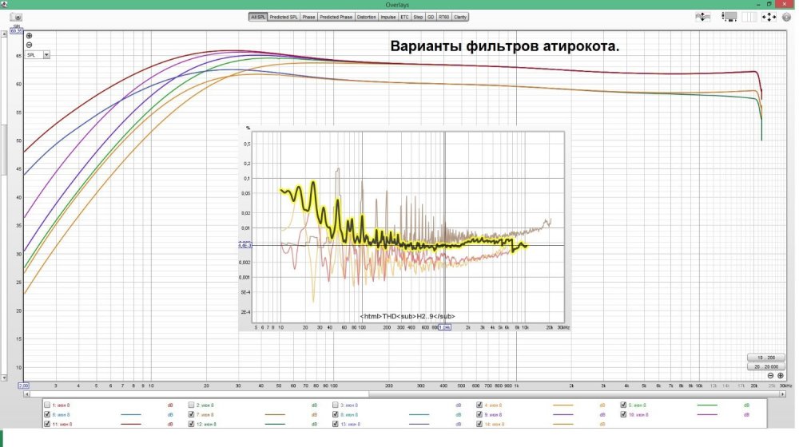Screen dimensions: 799x447
Task: Click trace 5 green line color sample
Action: pyautogui.click(x=707, y=405)
